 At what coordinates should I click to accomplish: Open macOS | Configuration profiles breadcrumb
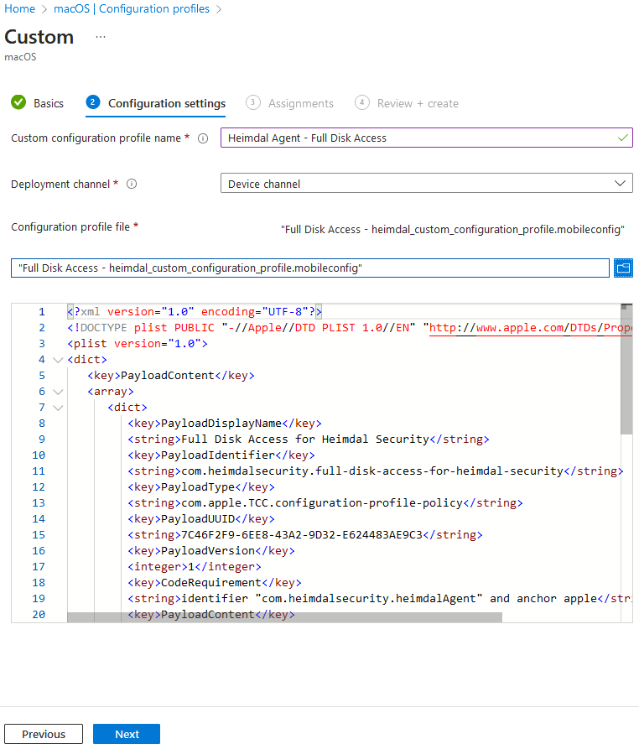click(132, 8)
